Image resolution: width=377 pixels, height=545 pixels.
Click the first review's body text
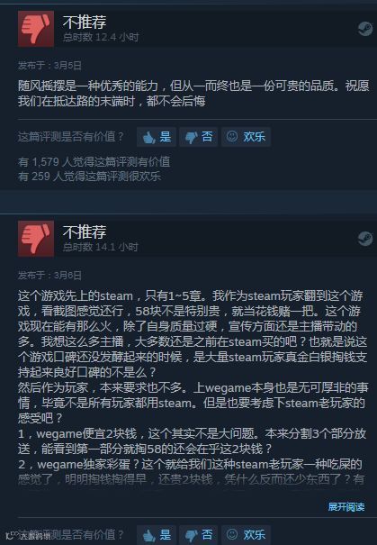tap(193, 93)
